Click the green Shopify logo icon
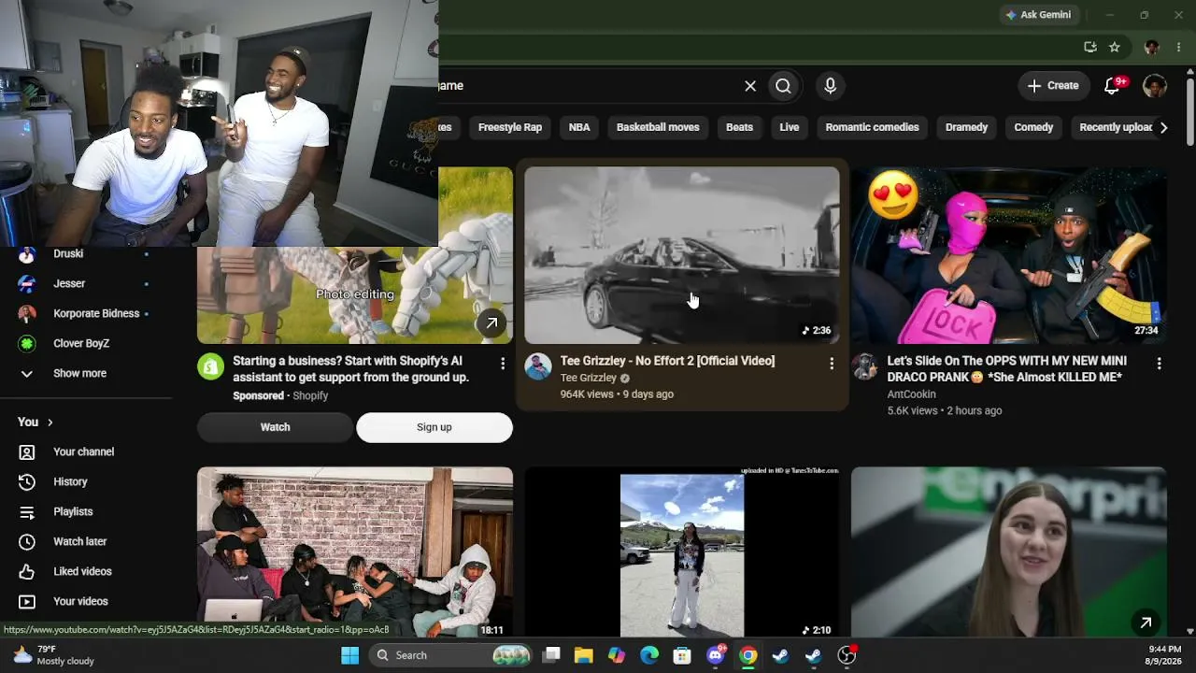Image resolution: width=1196 pixels, height=673 pixels. pyautogui.click(x=210, y=366)
